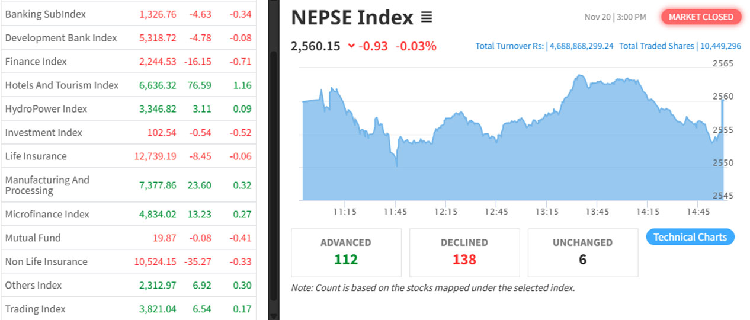This screenshot has height=320, width=750.
Task: Select Banking SubIndex in the index list
Action: (x=46, y=14)
